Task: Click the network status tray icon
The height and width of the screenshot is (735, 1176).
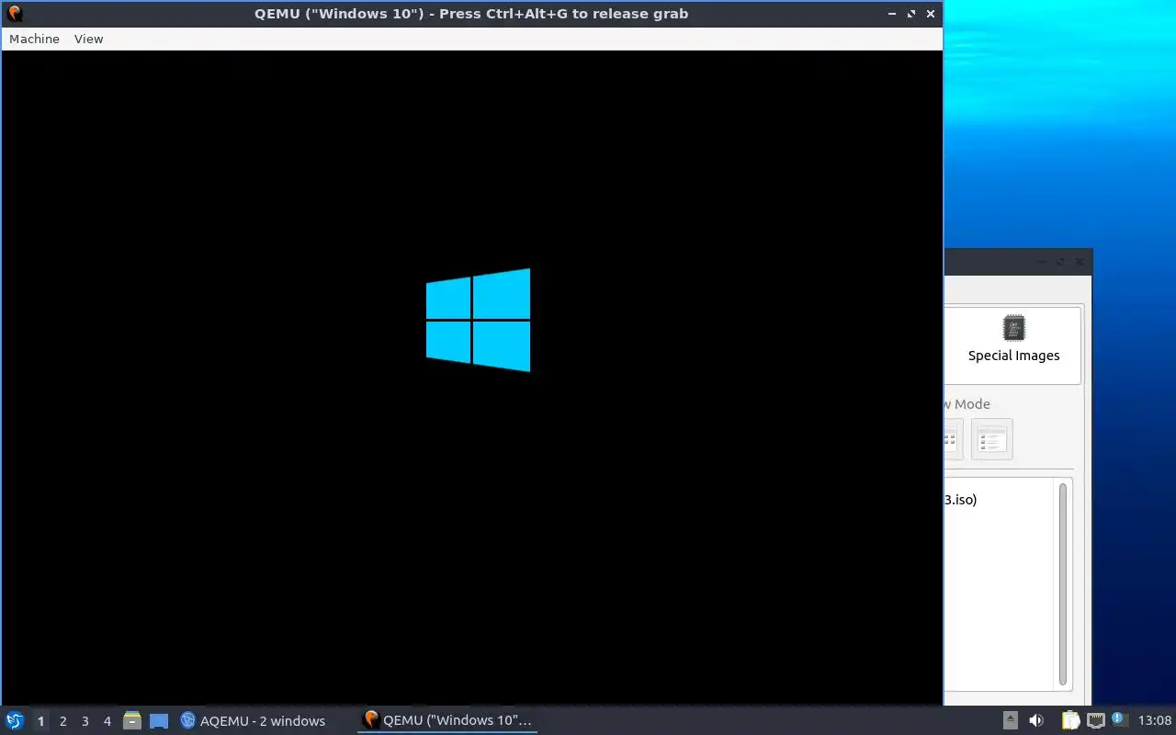Action: tap(1095, 720)
